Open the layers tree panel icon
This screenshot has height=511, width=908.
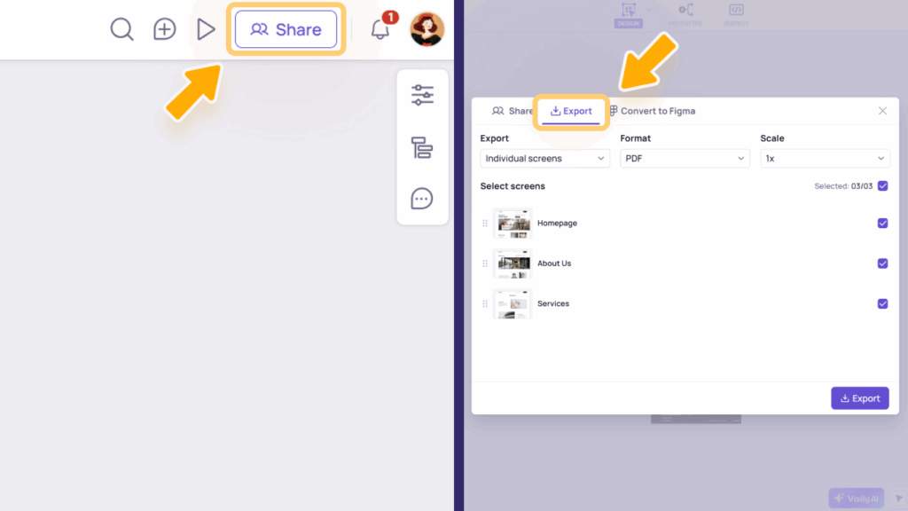pos(422,147)
